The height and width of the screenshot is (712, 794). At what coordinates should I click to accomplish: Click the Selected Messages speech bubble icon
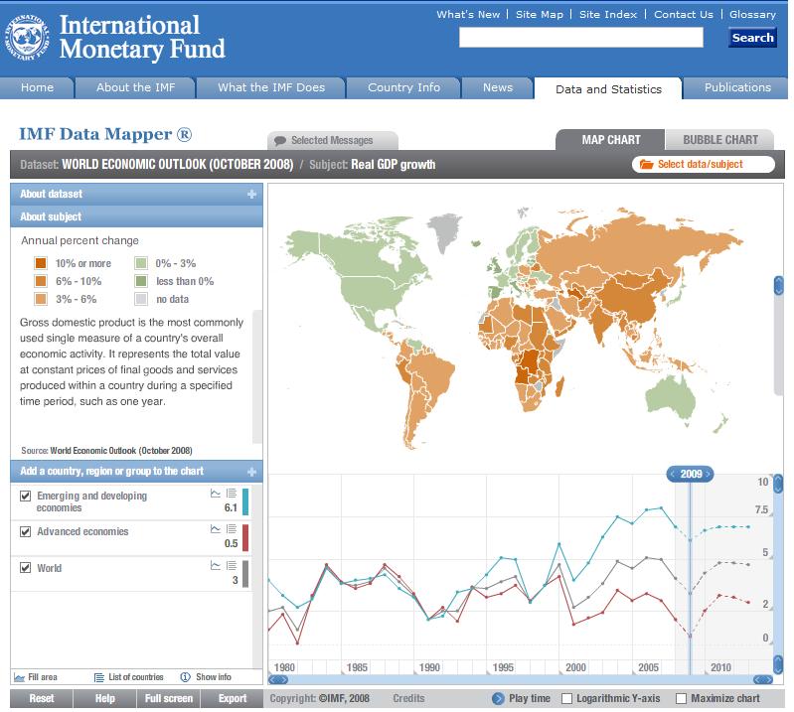tap(280, 141)
